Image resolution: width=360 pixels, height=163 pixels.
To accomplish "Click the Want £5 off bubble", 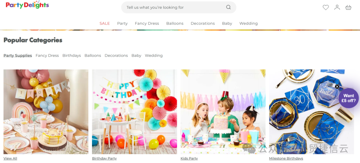I will pyautogui.click(x=349, y=98).
